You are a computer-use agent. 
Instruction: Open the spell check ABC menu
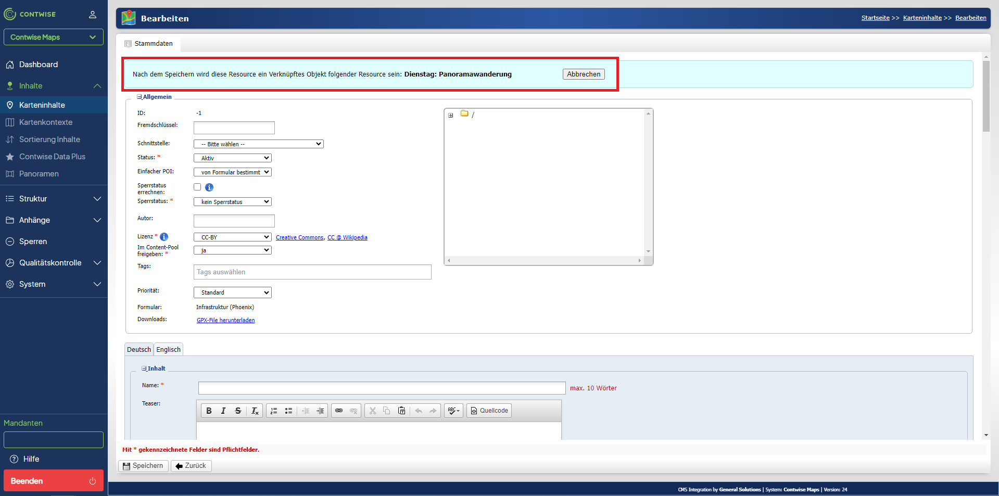pyautogui.click(x=453, y=411)
